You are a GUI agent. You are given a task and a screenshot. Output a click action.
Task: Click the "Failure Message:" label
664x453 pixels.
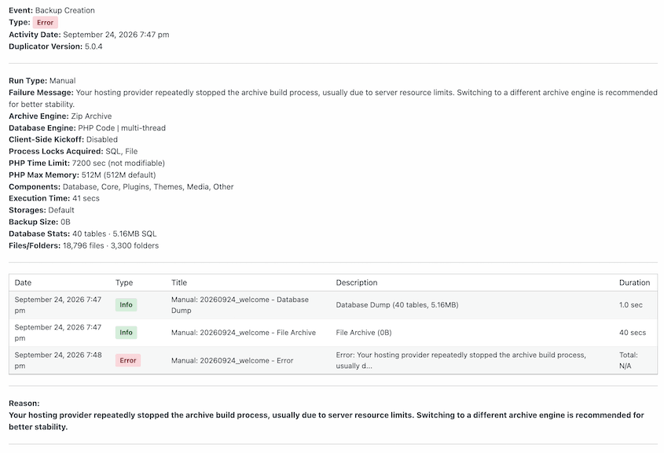pos(41,92)
